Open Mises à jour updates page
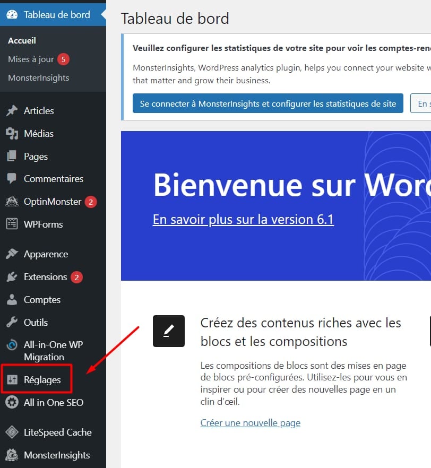Screen dimensions: 431x468 tap(31, 59)
